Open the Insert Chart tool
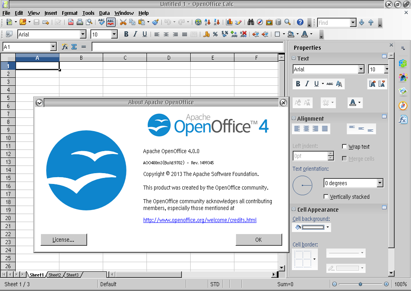The height and width of the screenshot is (291, 411). (229, 23)
